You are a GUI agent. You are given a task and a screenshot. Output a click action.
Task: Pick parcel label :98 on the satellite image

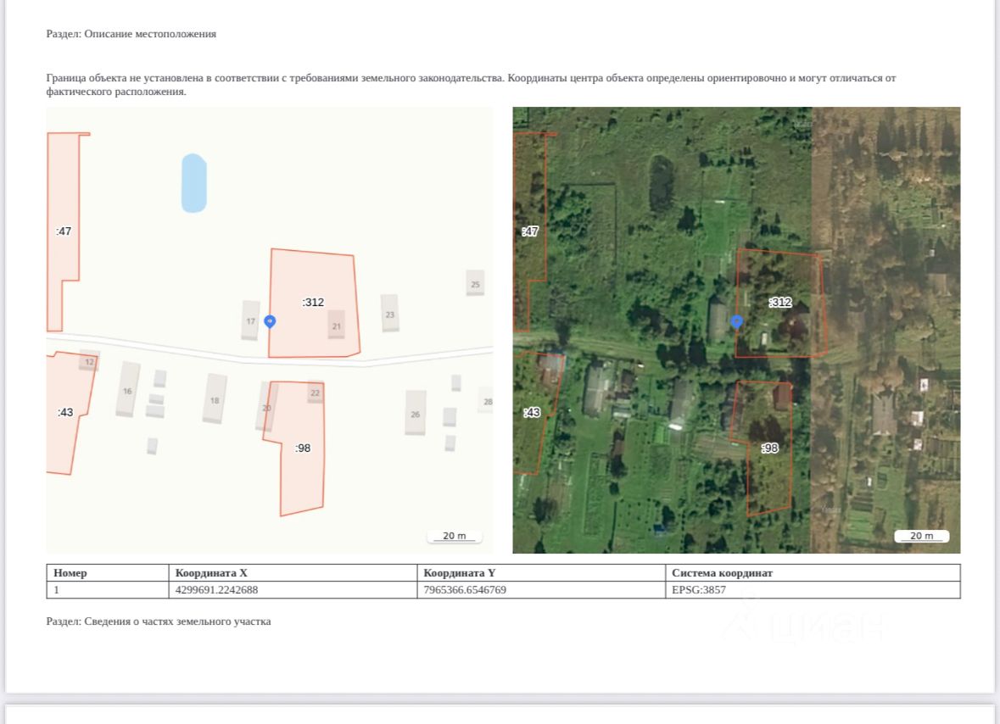tap(770, 448)
